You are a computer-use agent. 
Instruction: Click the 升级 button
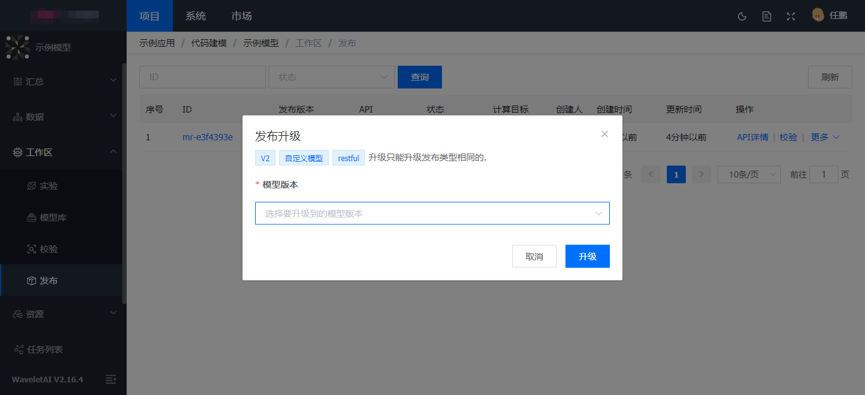tap(587, 256)
